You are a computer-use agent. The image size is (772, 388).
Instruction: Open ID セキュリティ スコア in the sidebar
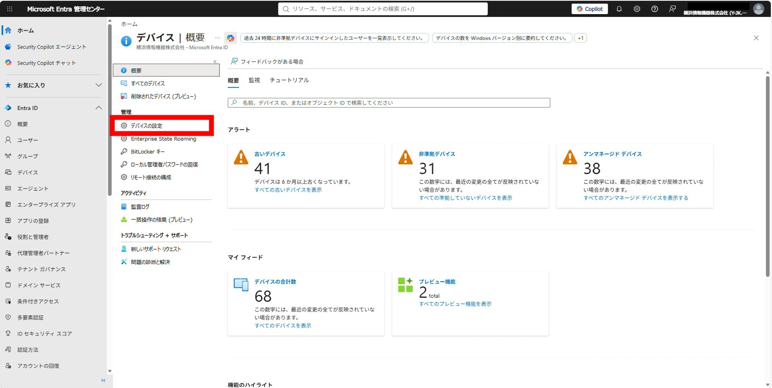pos(44,333)
